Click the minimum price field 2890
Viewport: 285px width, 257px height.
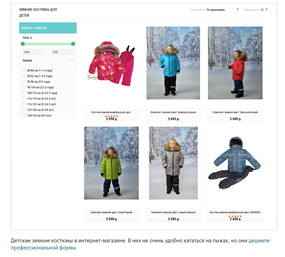coord(34,52)
